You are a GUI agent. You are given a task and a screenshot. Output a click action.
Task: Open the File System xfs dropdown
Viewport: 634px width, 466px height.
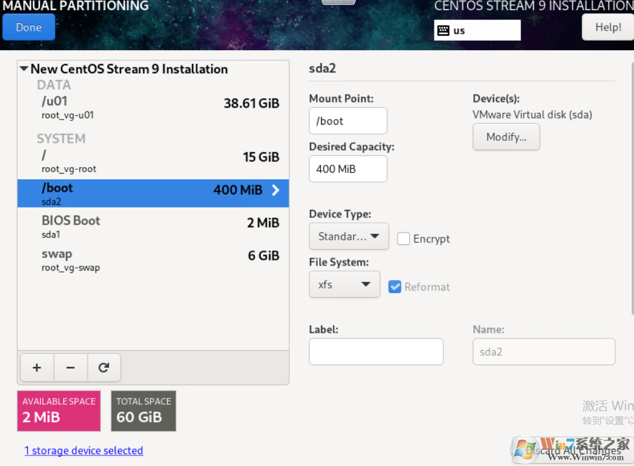344,284
